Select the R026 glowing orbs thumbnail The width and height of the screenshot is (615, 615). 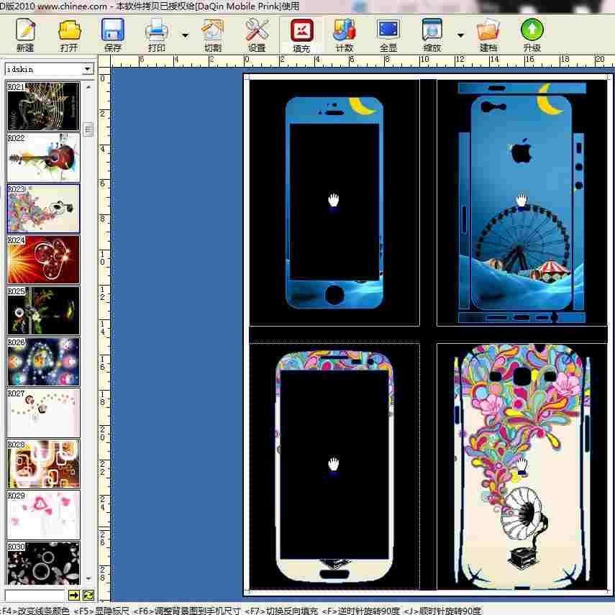[x=43, y=362]
